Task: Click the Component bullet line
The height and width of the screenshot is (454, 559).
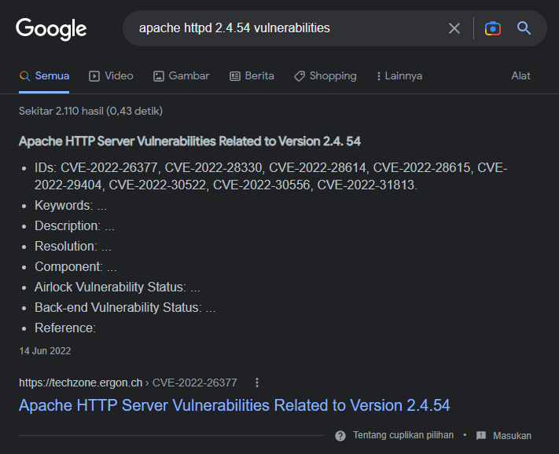Action: pos(75,267)
